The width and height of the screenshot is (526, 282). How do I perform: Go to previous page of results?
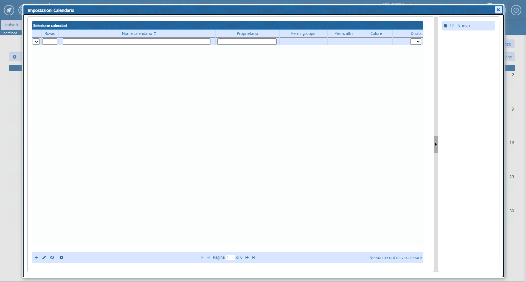[x=208, y=258]
